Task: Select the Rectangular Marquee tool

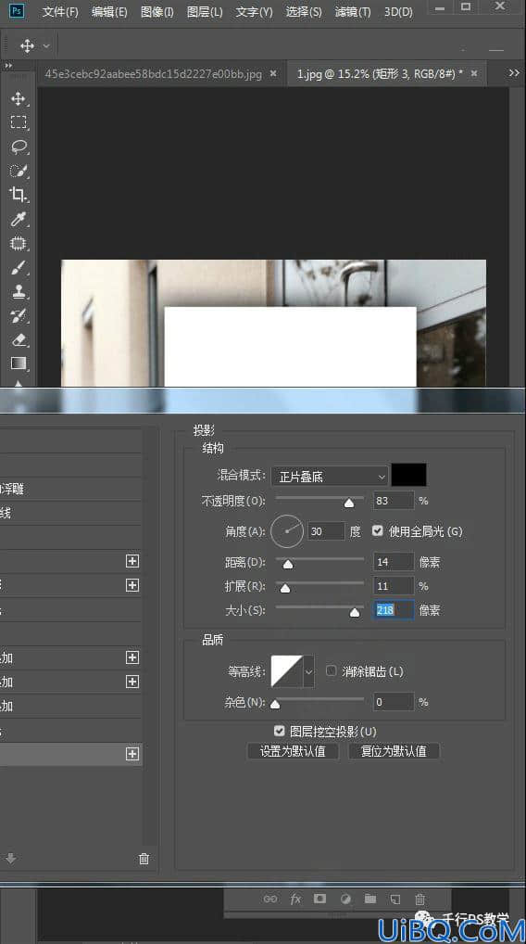Action: point(18,122)
